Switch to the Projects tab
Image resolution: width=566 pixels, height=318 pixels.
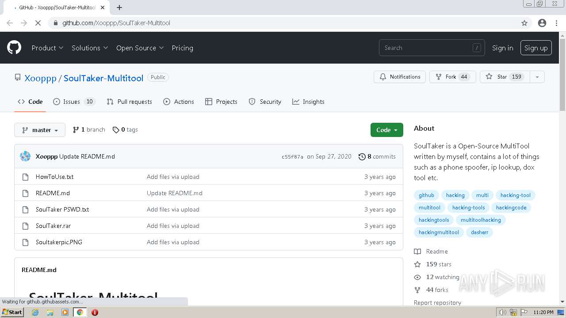click(221, 102)
